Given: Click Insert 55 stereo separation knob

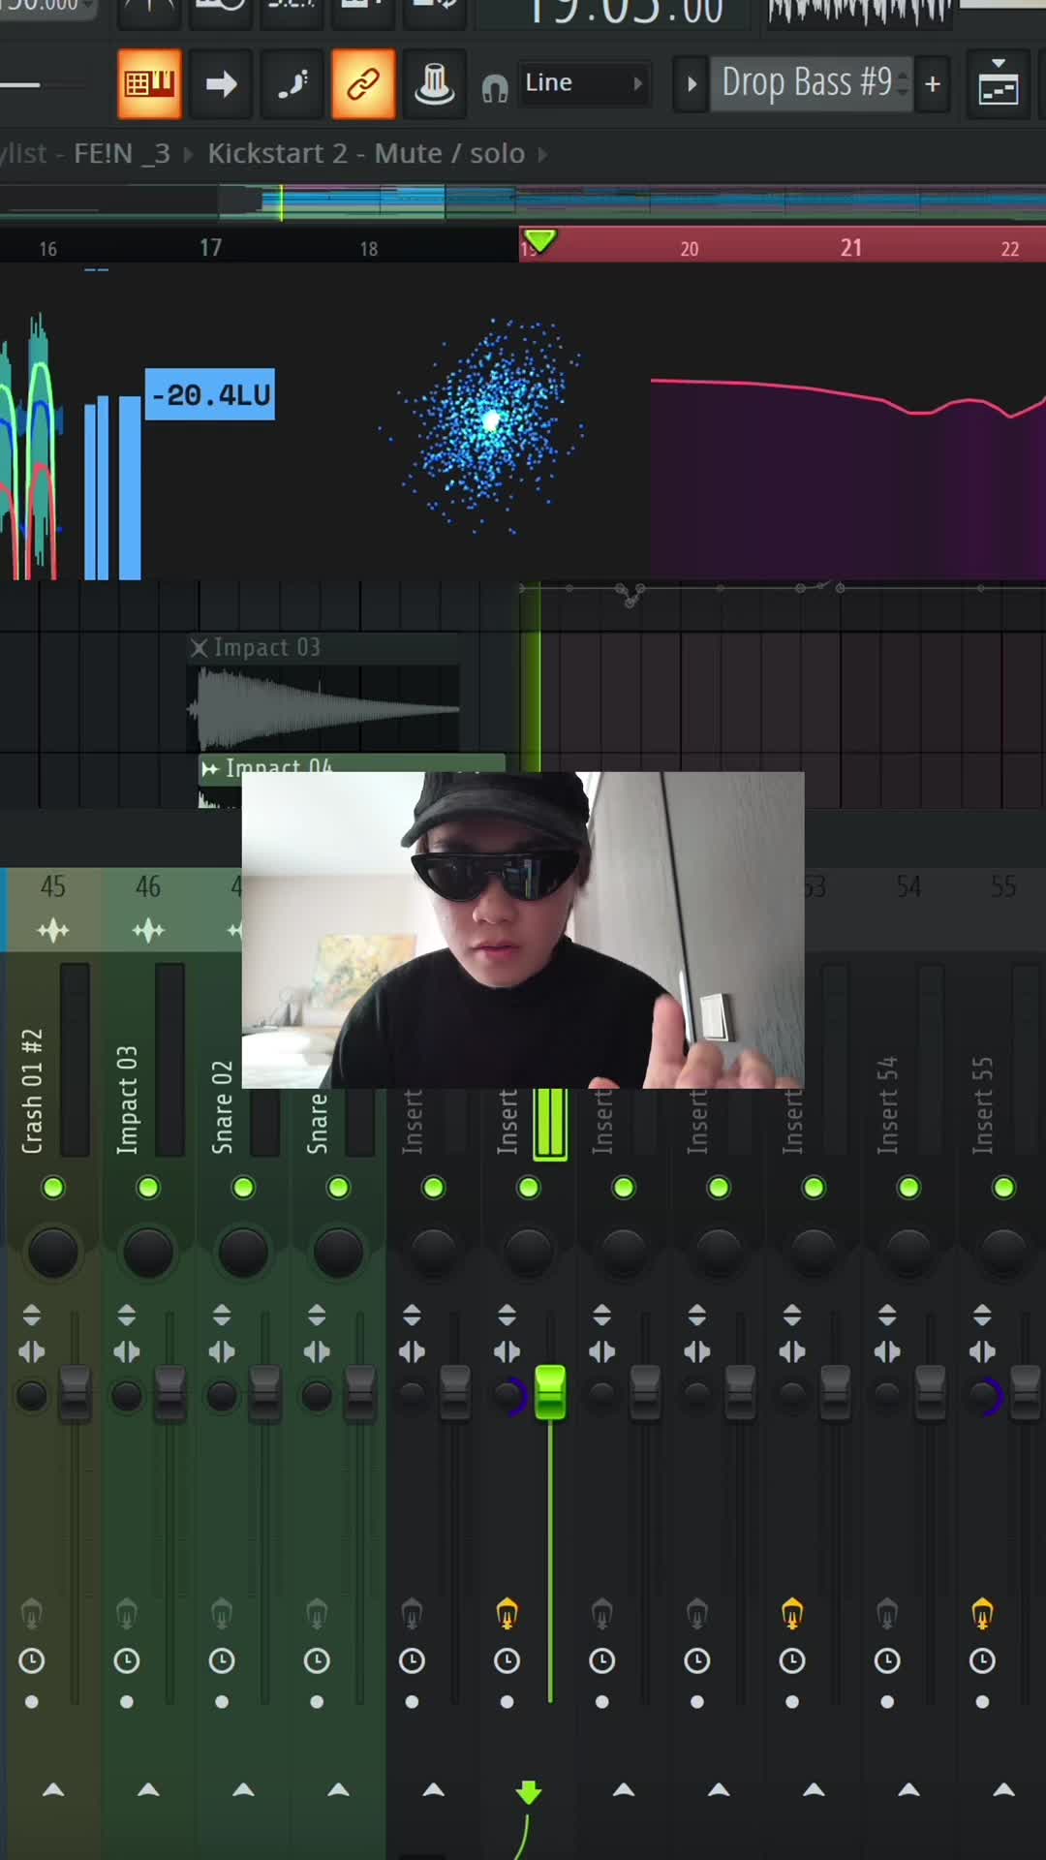Looking at the screenshot, I should (x=982, y=1396).
